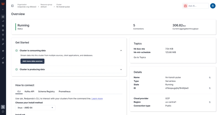Toggle the sidebar panel icon

pyautogui.click(x=12, y=6)
